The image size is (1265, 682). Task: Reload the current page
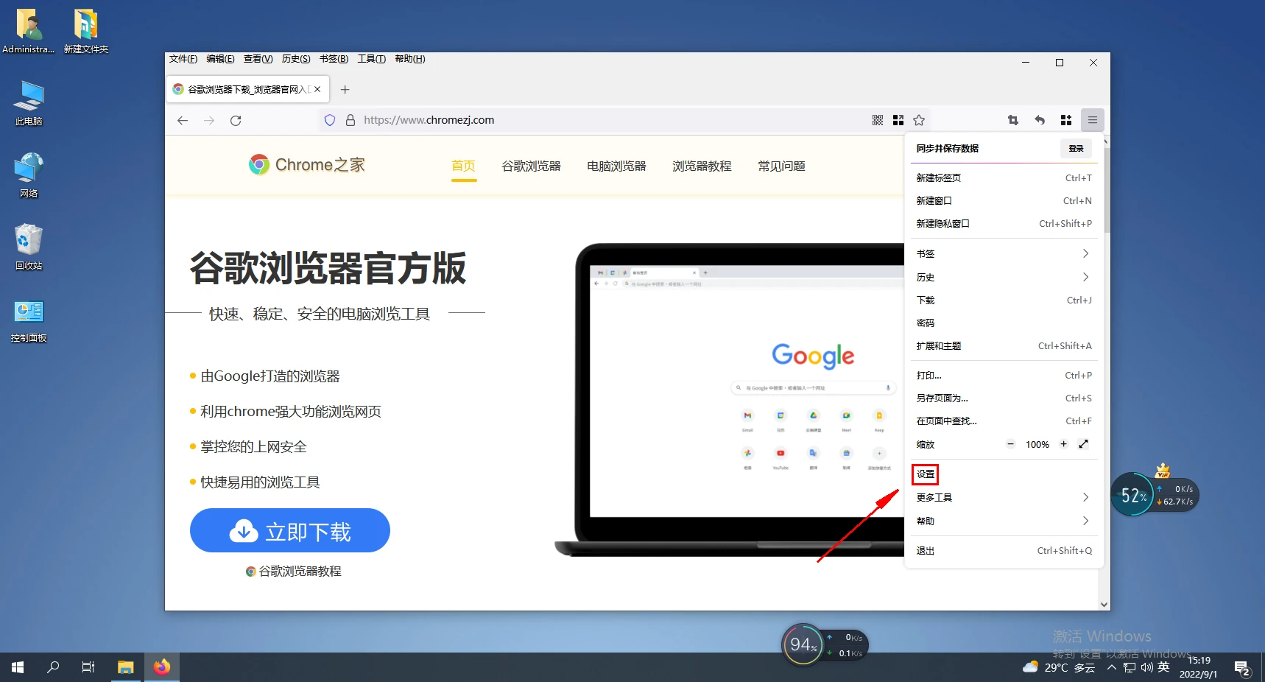236,120
